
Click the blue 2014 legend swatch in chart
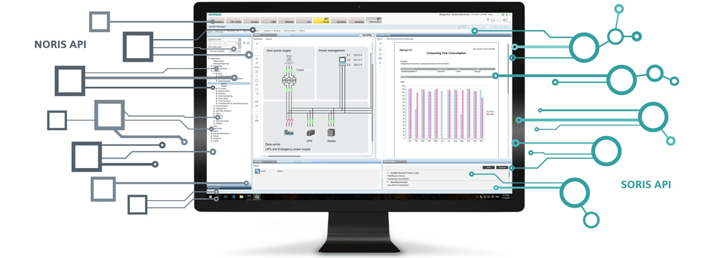pyautogui.click(x=488, y=111)
